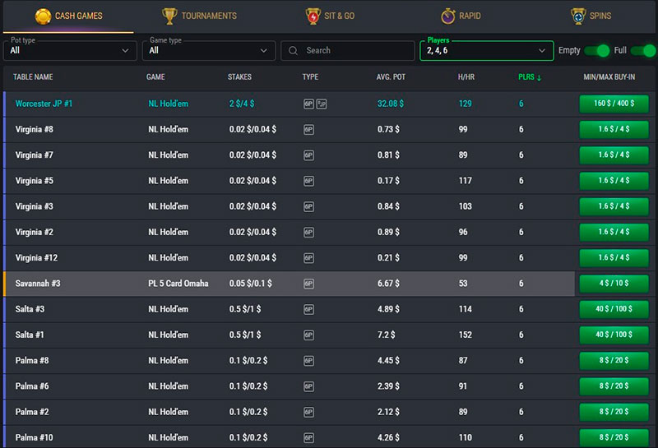Click the 160 $ / 400 $ buy-in button
This screenshot has height=448, width=658.
point(614,104)
